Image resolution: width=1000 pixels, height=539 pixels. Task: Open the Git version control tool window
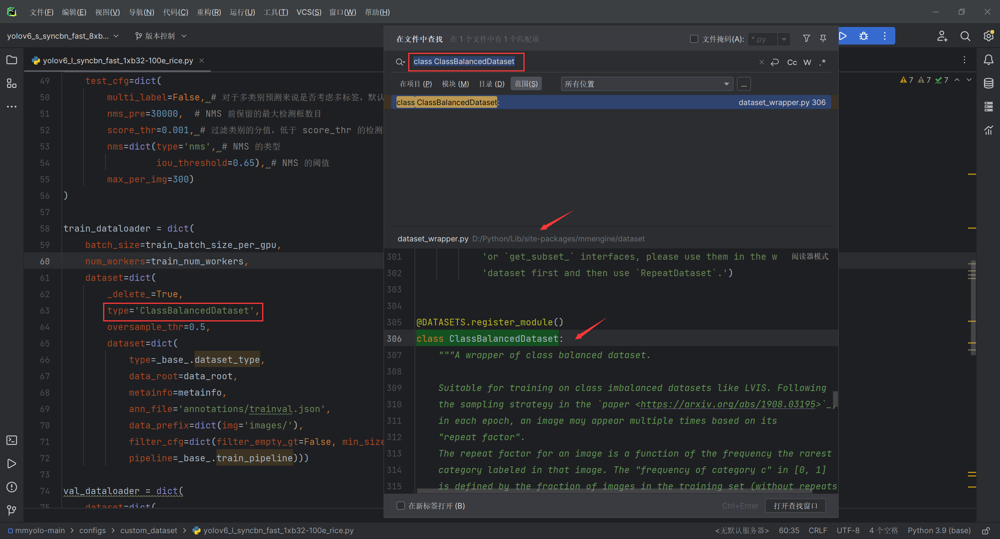coord(11,510)
